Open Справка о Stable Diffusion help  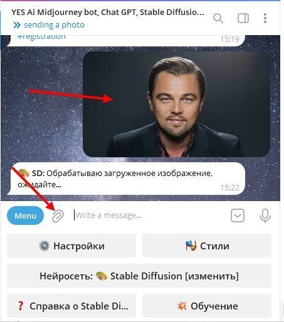pos(71,306)
